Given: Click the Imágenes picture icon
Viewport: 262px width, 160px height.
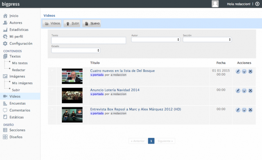Looking at the screenshot, I should coord(5,76).
